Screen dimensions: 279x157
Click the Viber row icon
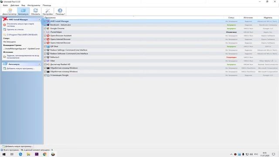pyautogui.click(x=48, y=61)
